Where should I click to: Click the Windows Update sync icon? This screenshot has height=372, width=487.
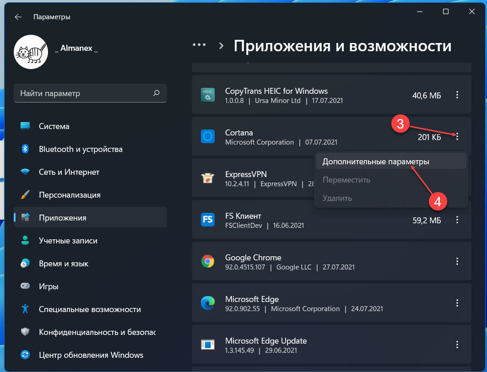click(25, 355)
